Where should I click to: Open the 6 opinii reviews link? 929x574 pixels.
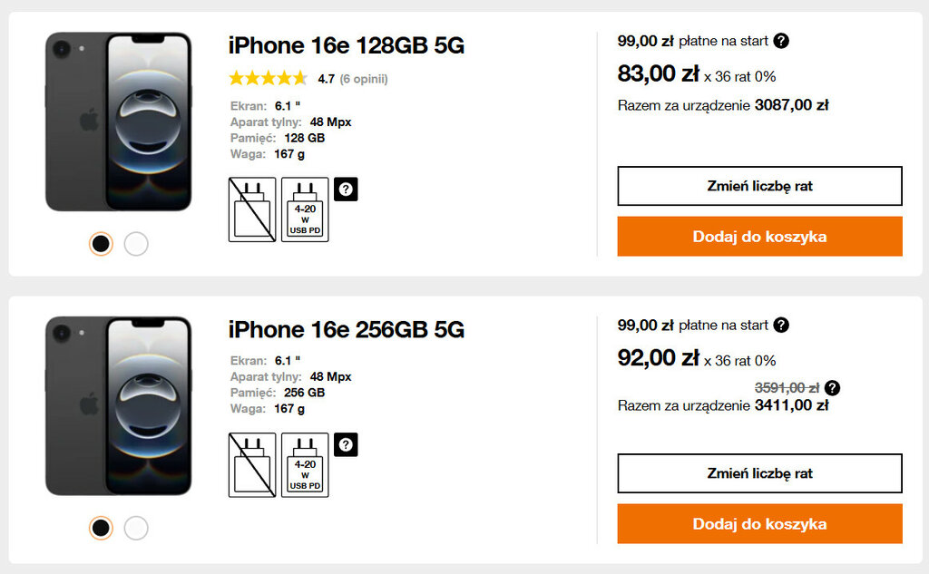pos(364,79)
